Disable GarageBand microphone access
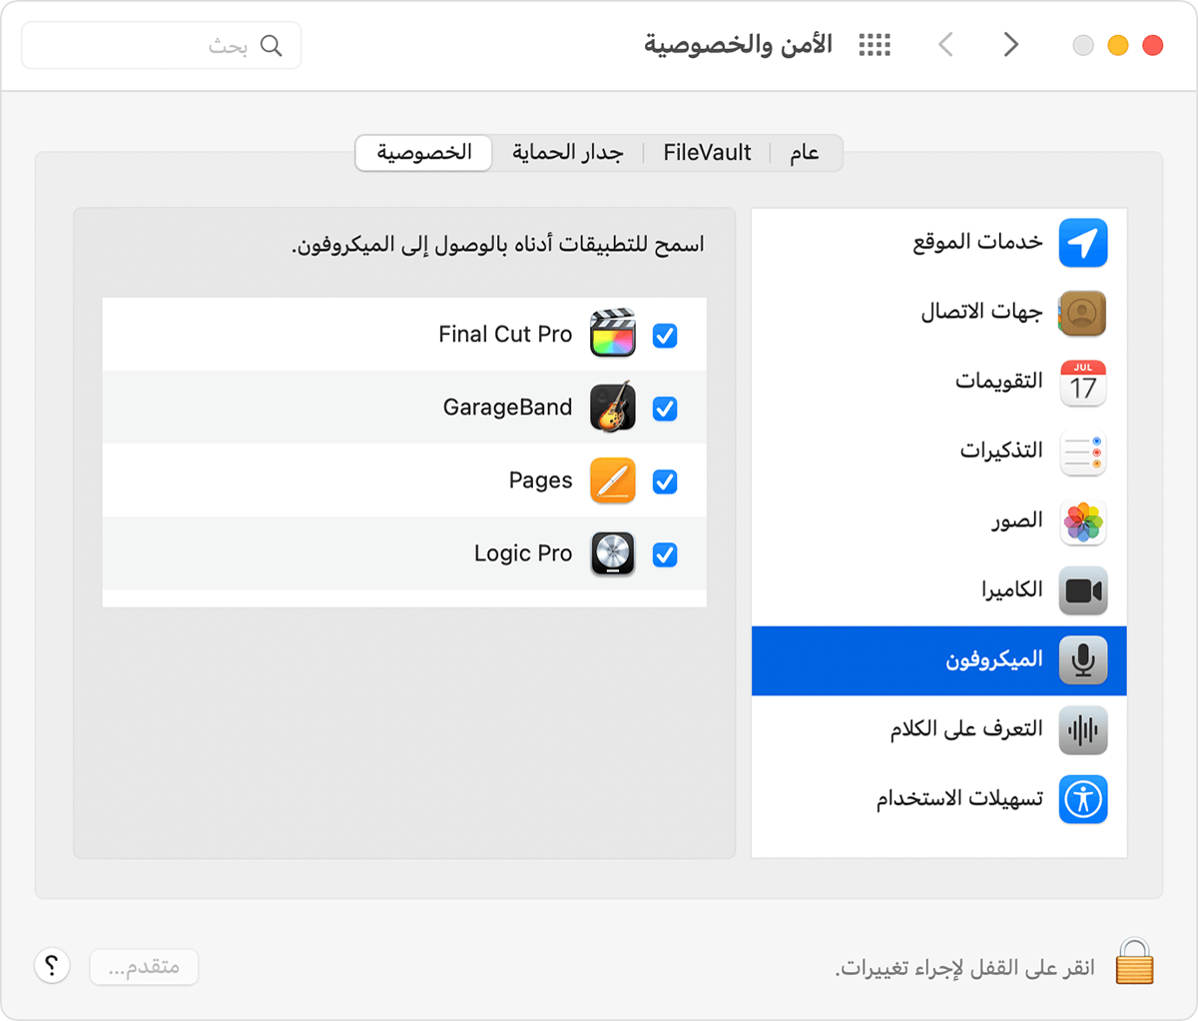 664,408
